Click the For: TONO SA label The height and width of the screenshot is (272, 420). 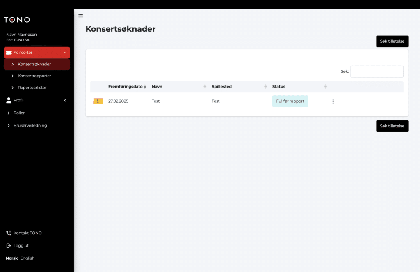[18, 40]
